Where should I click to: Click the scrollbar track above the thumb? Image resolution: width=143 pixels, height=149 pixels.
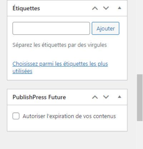[x=140, y=37]
